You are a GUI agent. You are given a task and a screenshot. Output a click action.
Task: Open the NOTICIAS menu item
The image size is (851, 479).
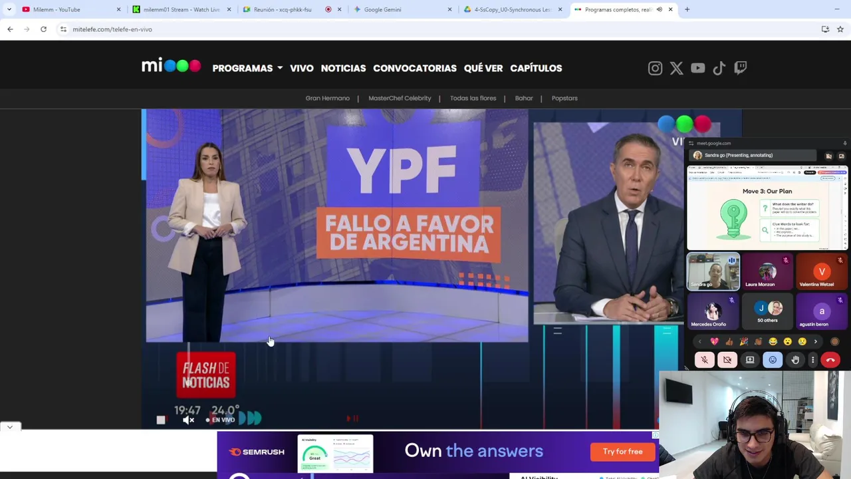[343, 68]
